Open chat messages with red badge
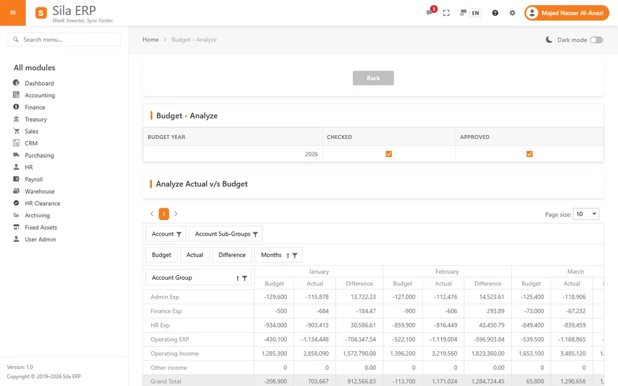 (x=431, y=12)
